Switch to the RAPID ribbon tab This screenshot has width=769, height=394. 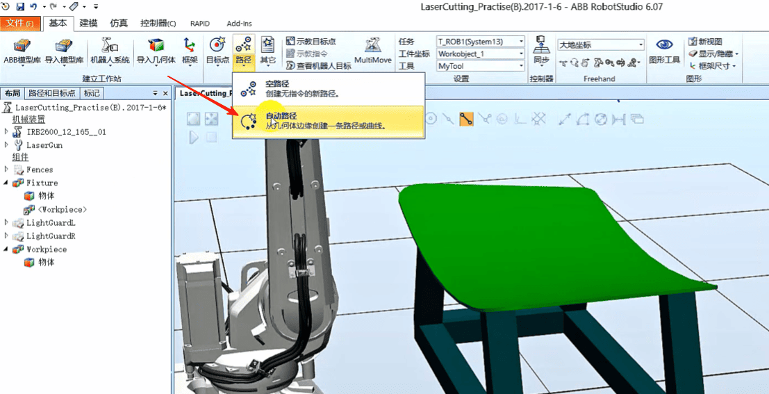[x=199, y=23]
